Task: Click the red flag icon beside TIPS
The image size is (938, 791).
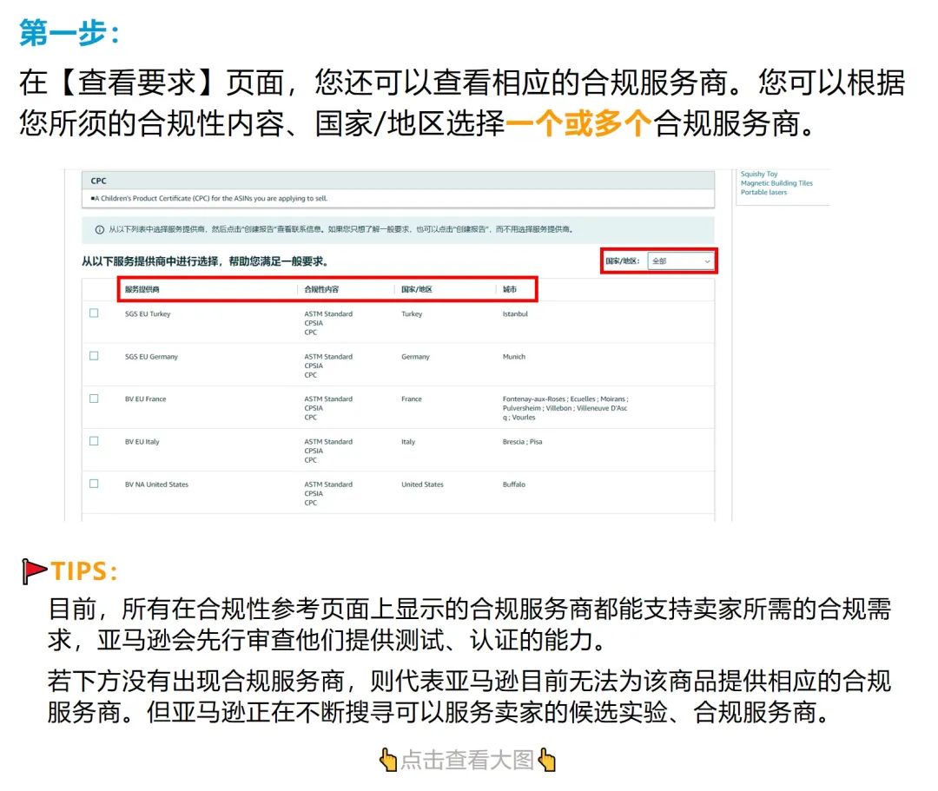Action: [x=34, y=569]
